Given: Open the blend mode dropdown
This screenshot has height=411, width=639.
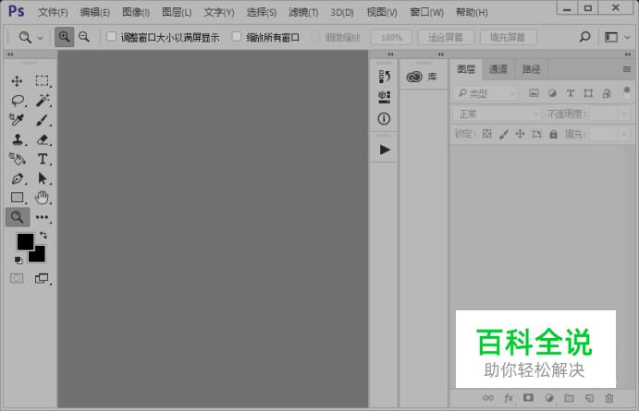Looking at the screenshot, I should tap(497, 114).
